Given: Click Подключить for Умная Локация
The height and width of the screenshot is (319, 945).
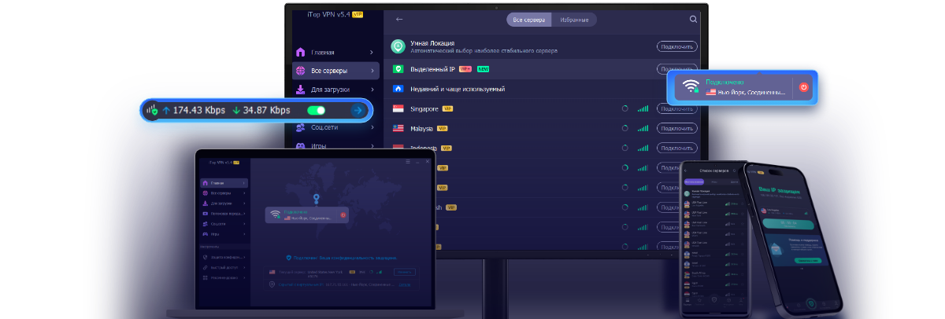Looking at the screenshot, I should click(x=676, y=46).
